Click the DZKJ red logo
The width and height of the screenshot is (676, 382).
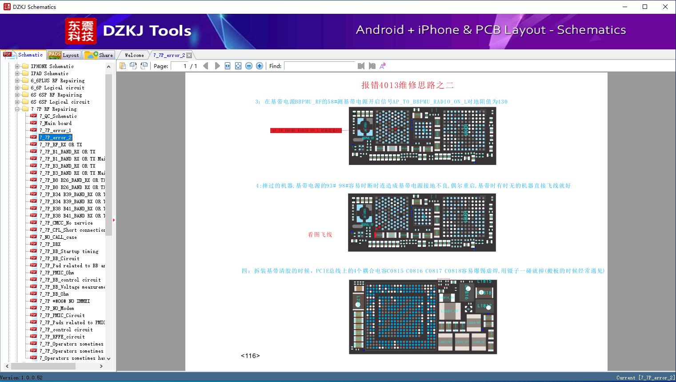81,31
